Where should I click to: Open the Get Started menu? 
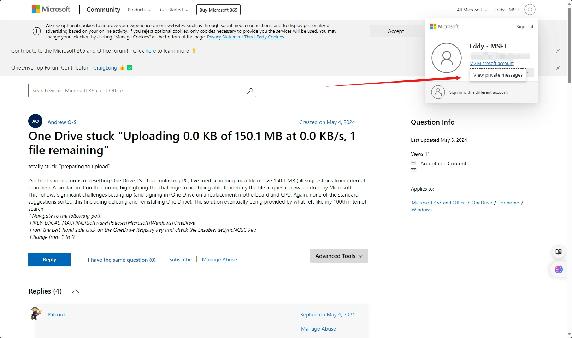coord(174,10)
